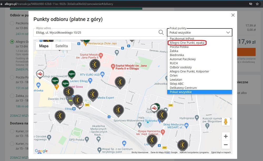Select the Allegro One radio button
This screenshot has width=263, height=161.
click(x=12, y=42)
